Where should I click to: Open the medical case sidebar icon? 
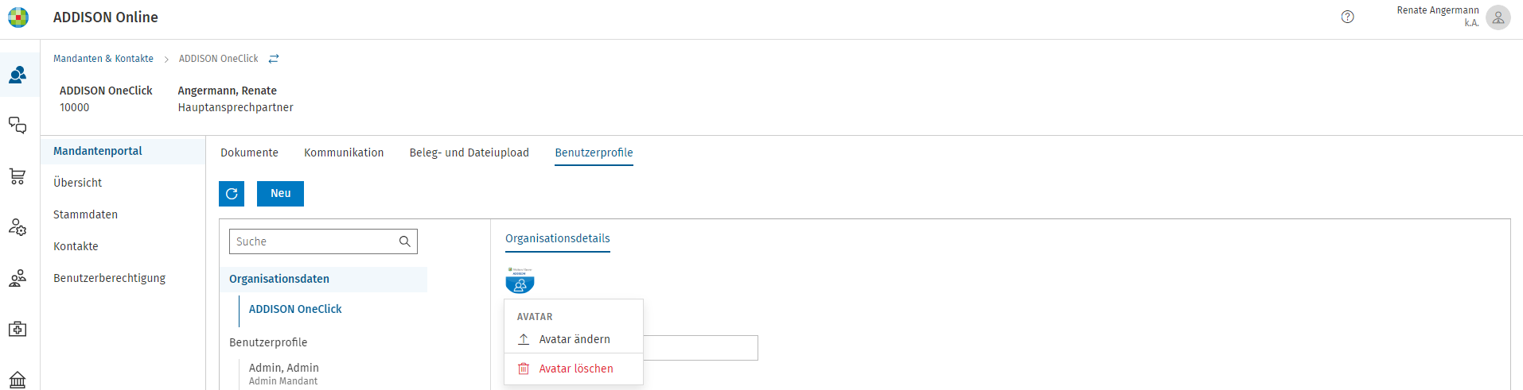pos(18,329)
